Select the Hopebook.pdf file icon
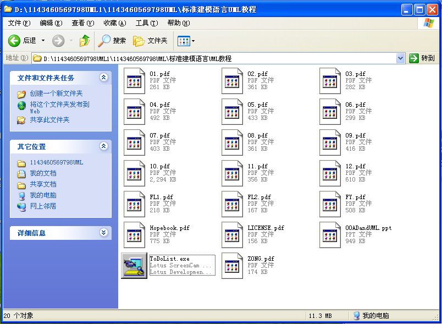 click(134, 235)
